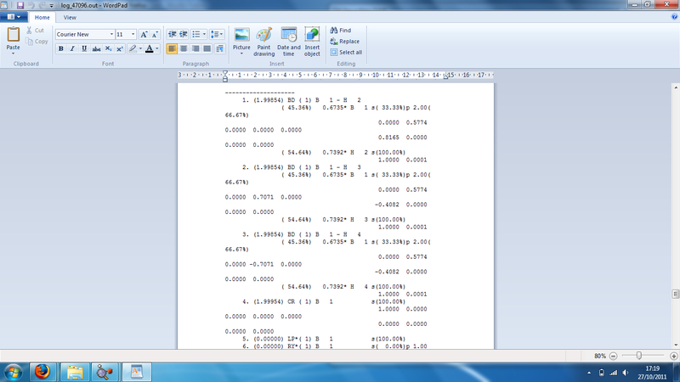Open the list style dropdown arrow
Viewport: 680px width, 382px height.
pos(204,34)
